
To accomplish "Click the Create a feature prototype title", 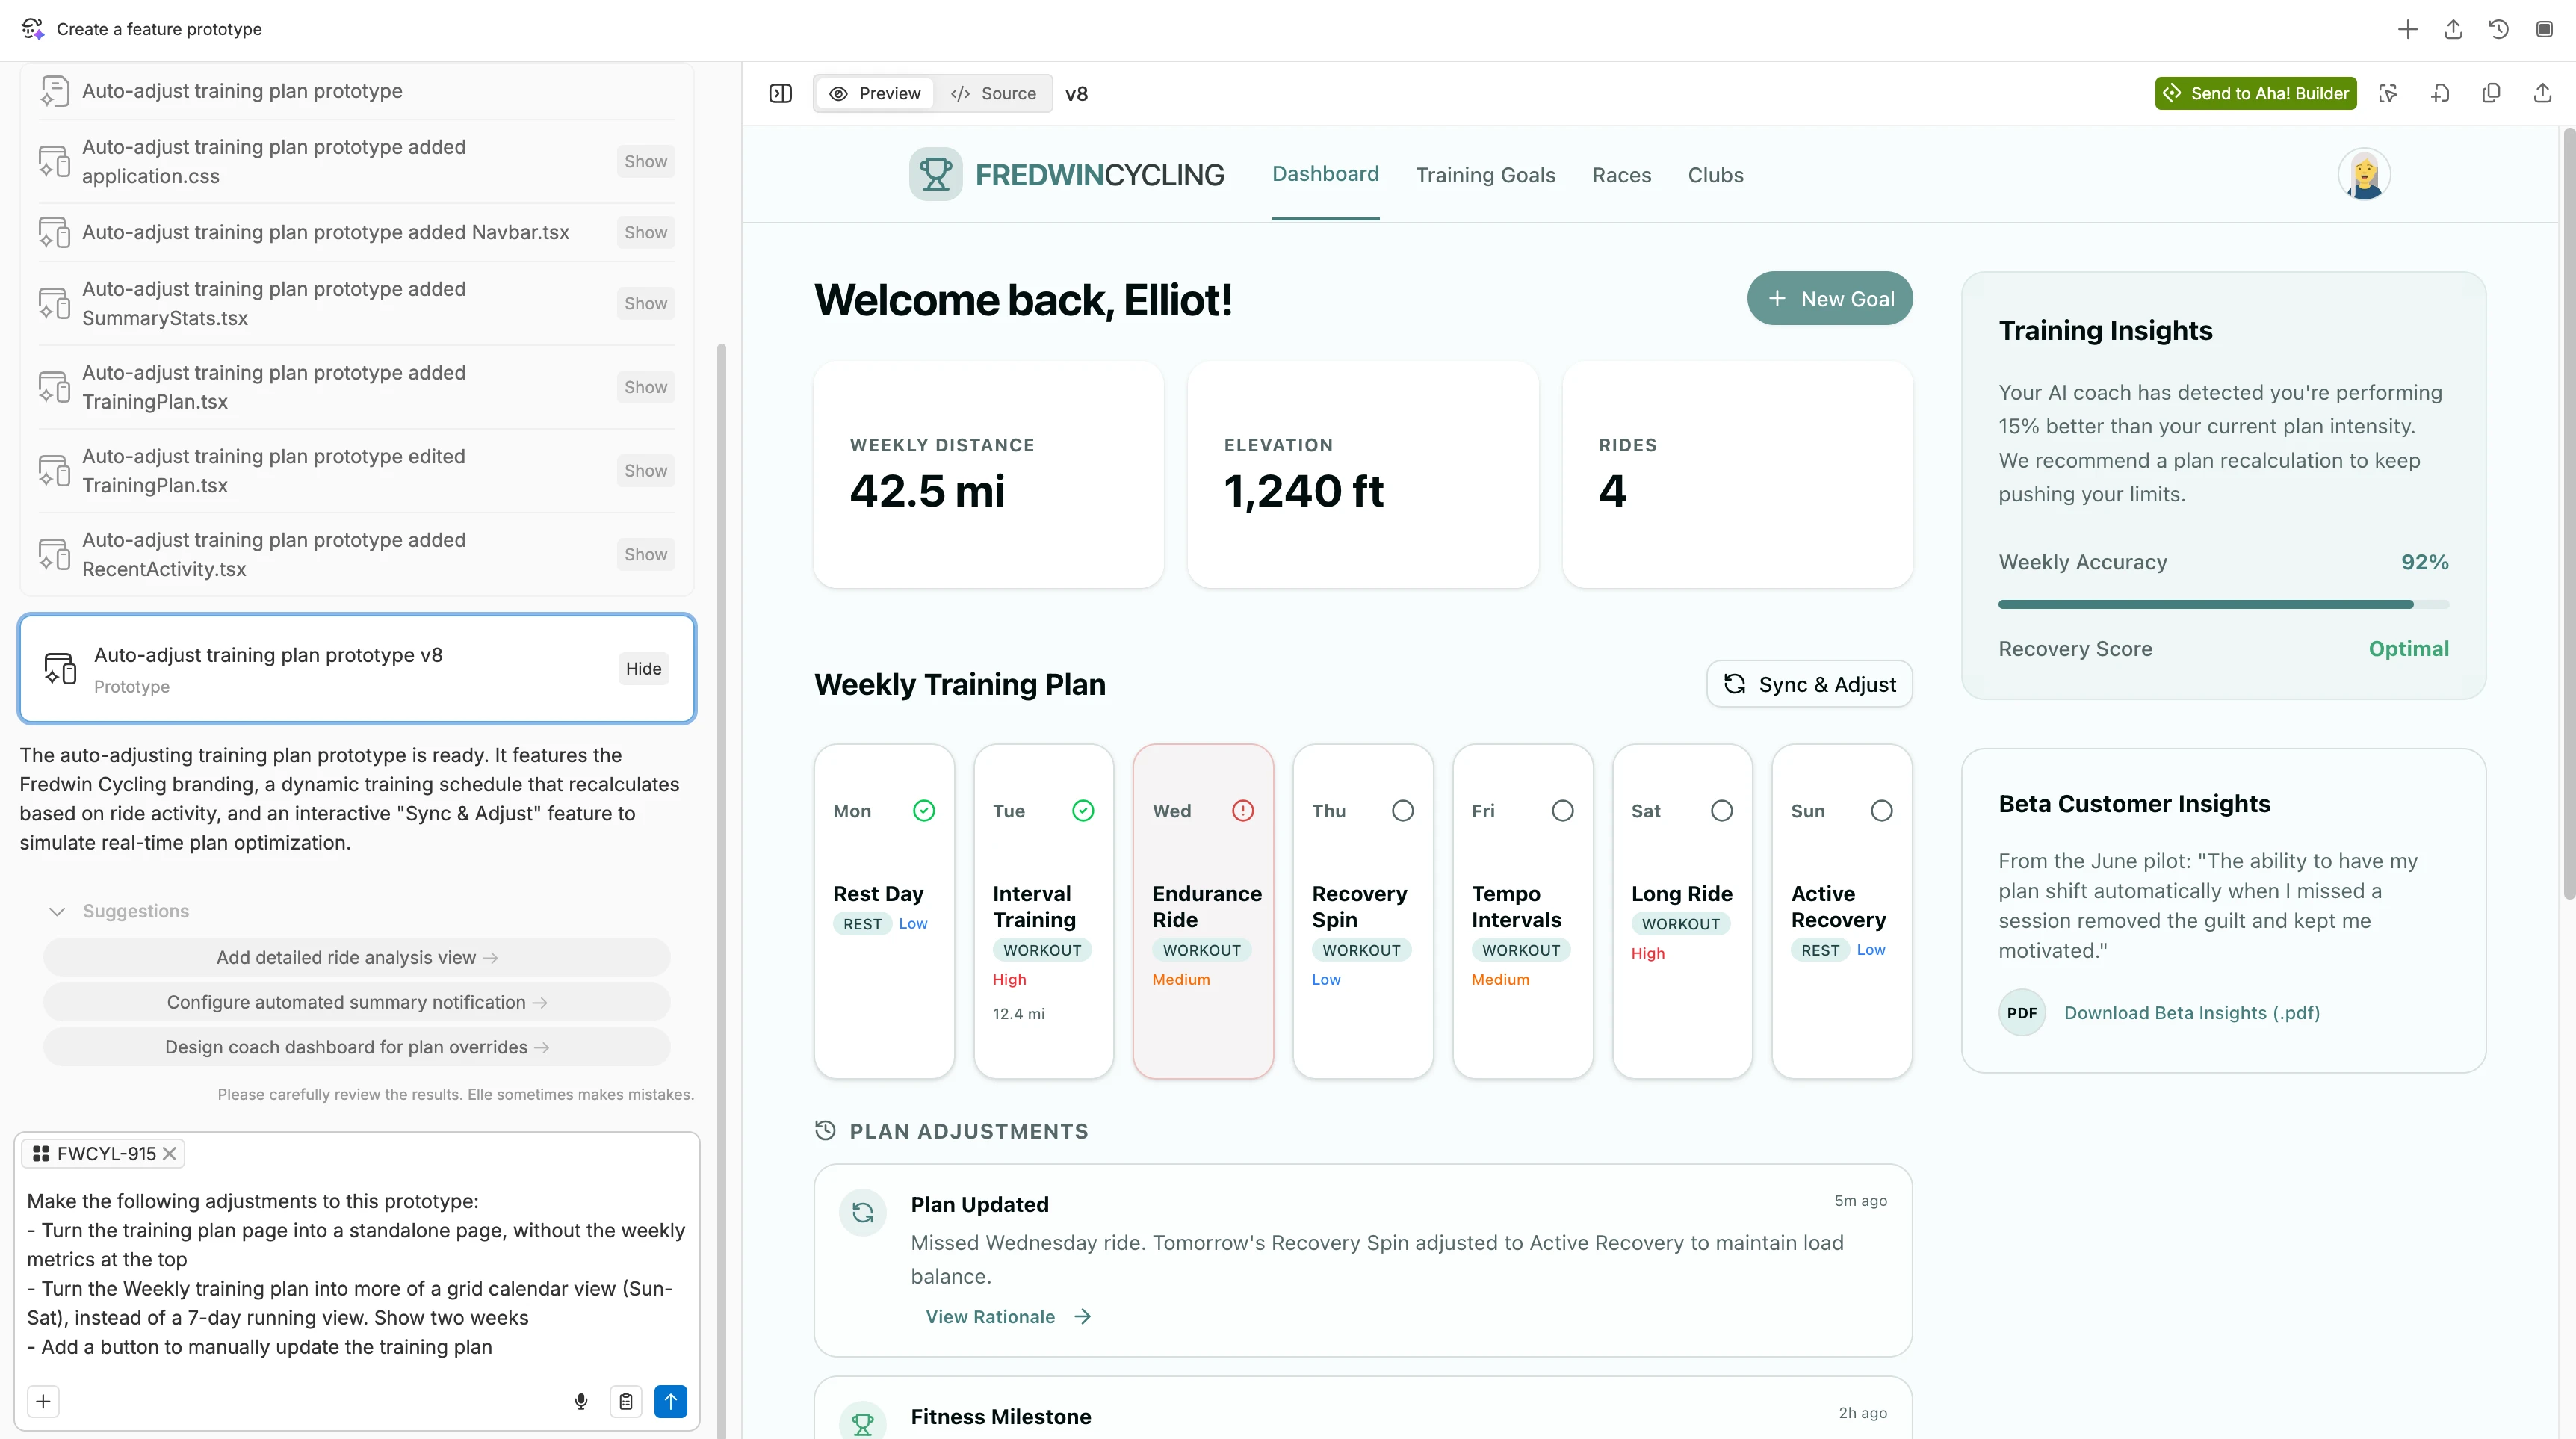I will point(159,29).
